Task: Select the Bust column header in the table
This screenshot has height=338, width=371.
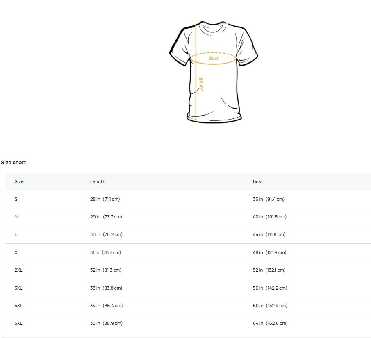Action: pyautogui.click(x=258, y=181)
